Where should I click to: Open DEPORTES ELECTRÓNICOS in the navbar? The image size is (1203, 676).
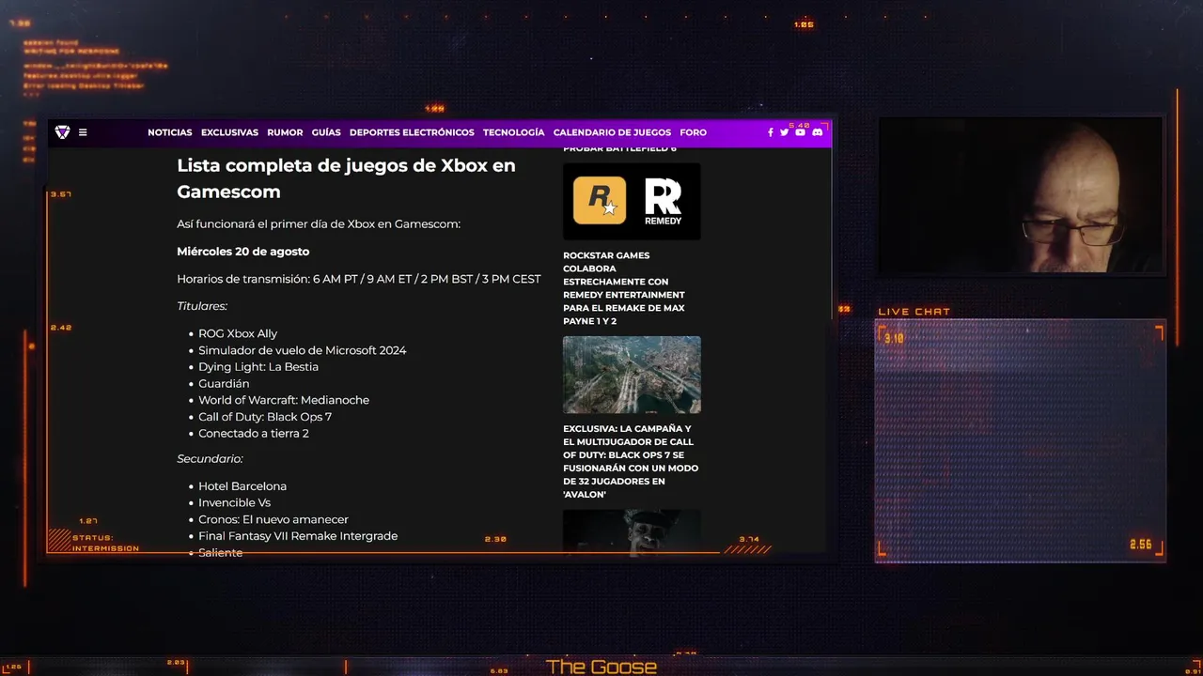pyautogui.click(x=412, y=132)
